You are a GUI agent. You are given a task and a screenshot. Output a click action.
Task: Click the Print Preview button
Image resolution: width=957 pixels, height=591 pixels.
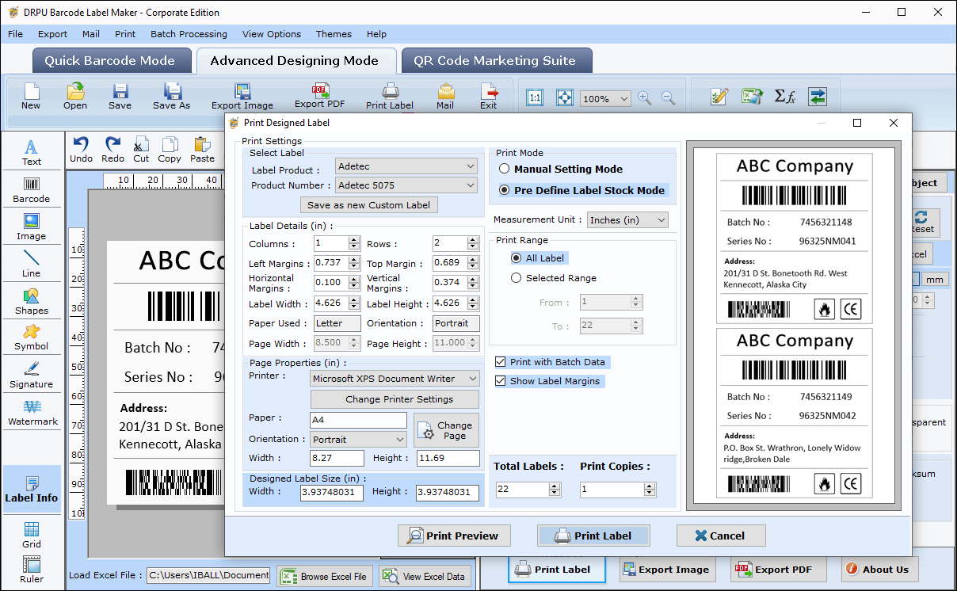[454, 536]
